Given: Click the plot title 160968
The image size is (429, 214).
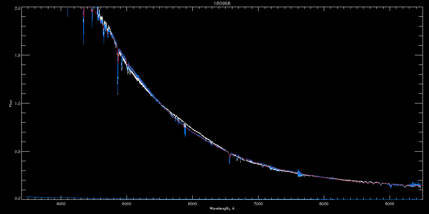Looking at the screenshot, I should [214, 3].
